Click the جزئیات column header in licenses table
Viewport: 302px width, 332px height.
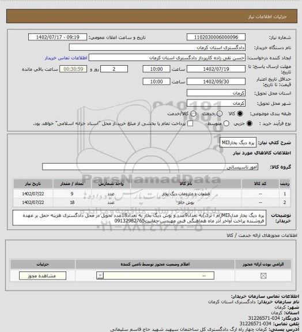(x=43, y=264)
